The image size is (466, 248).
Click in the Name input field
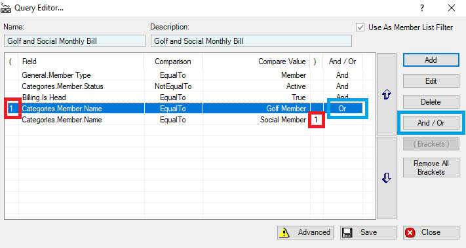75,41
